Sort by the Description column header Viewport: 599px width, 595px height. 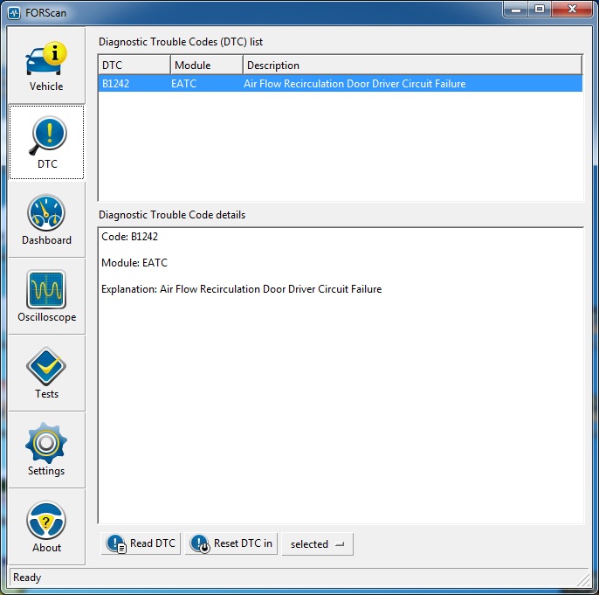pyautogui.click(x=412, y=65)
